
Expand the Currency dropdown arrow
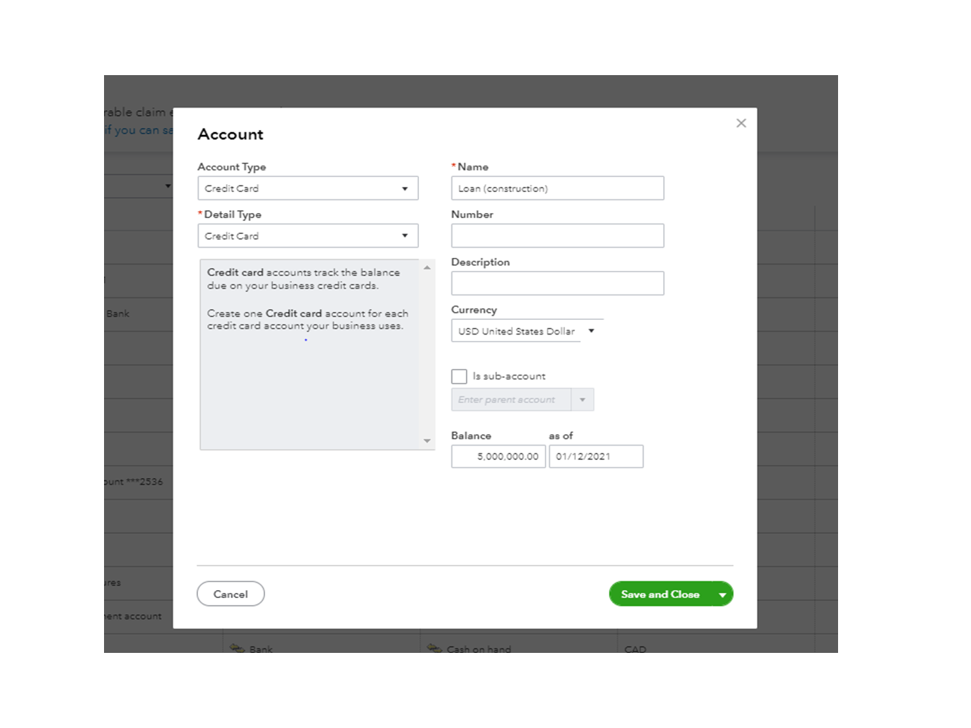[x=591, y=331]
